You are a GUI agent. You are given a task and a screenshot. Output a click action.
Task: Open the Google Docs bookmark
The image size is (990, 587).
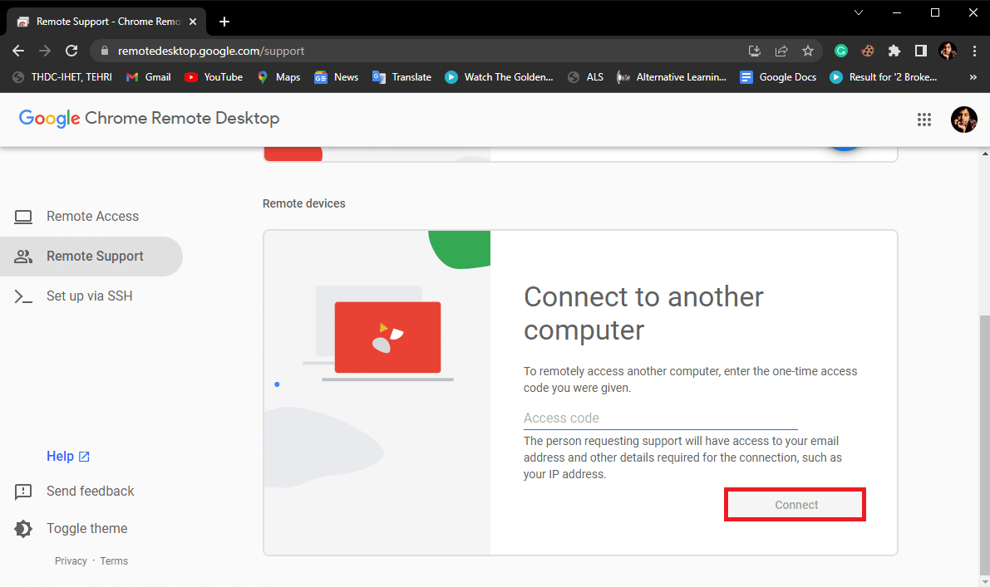[778, 77]
